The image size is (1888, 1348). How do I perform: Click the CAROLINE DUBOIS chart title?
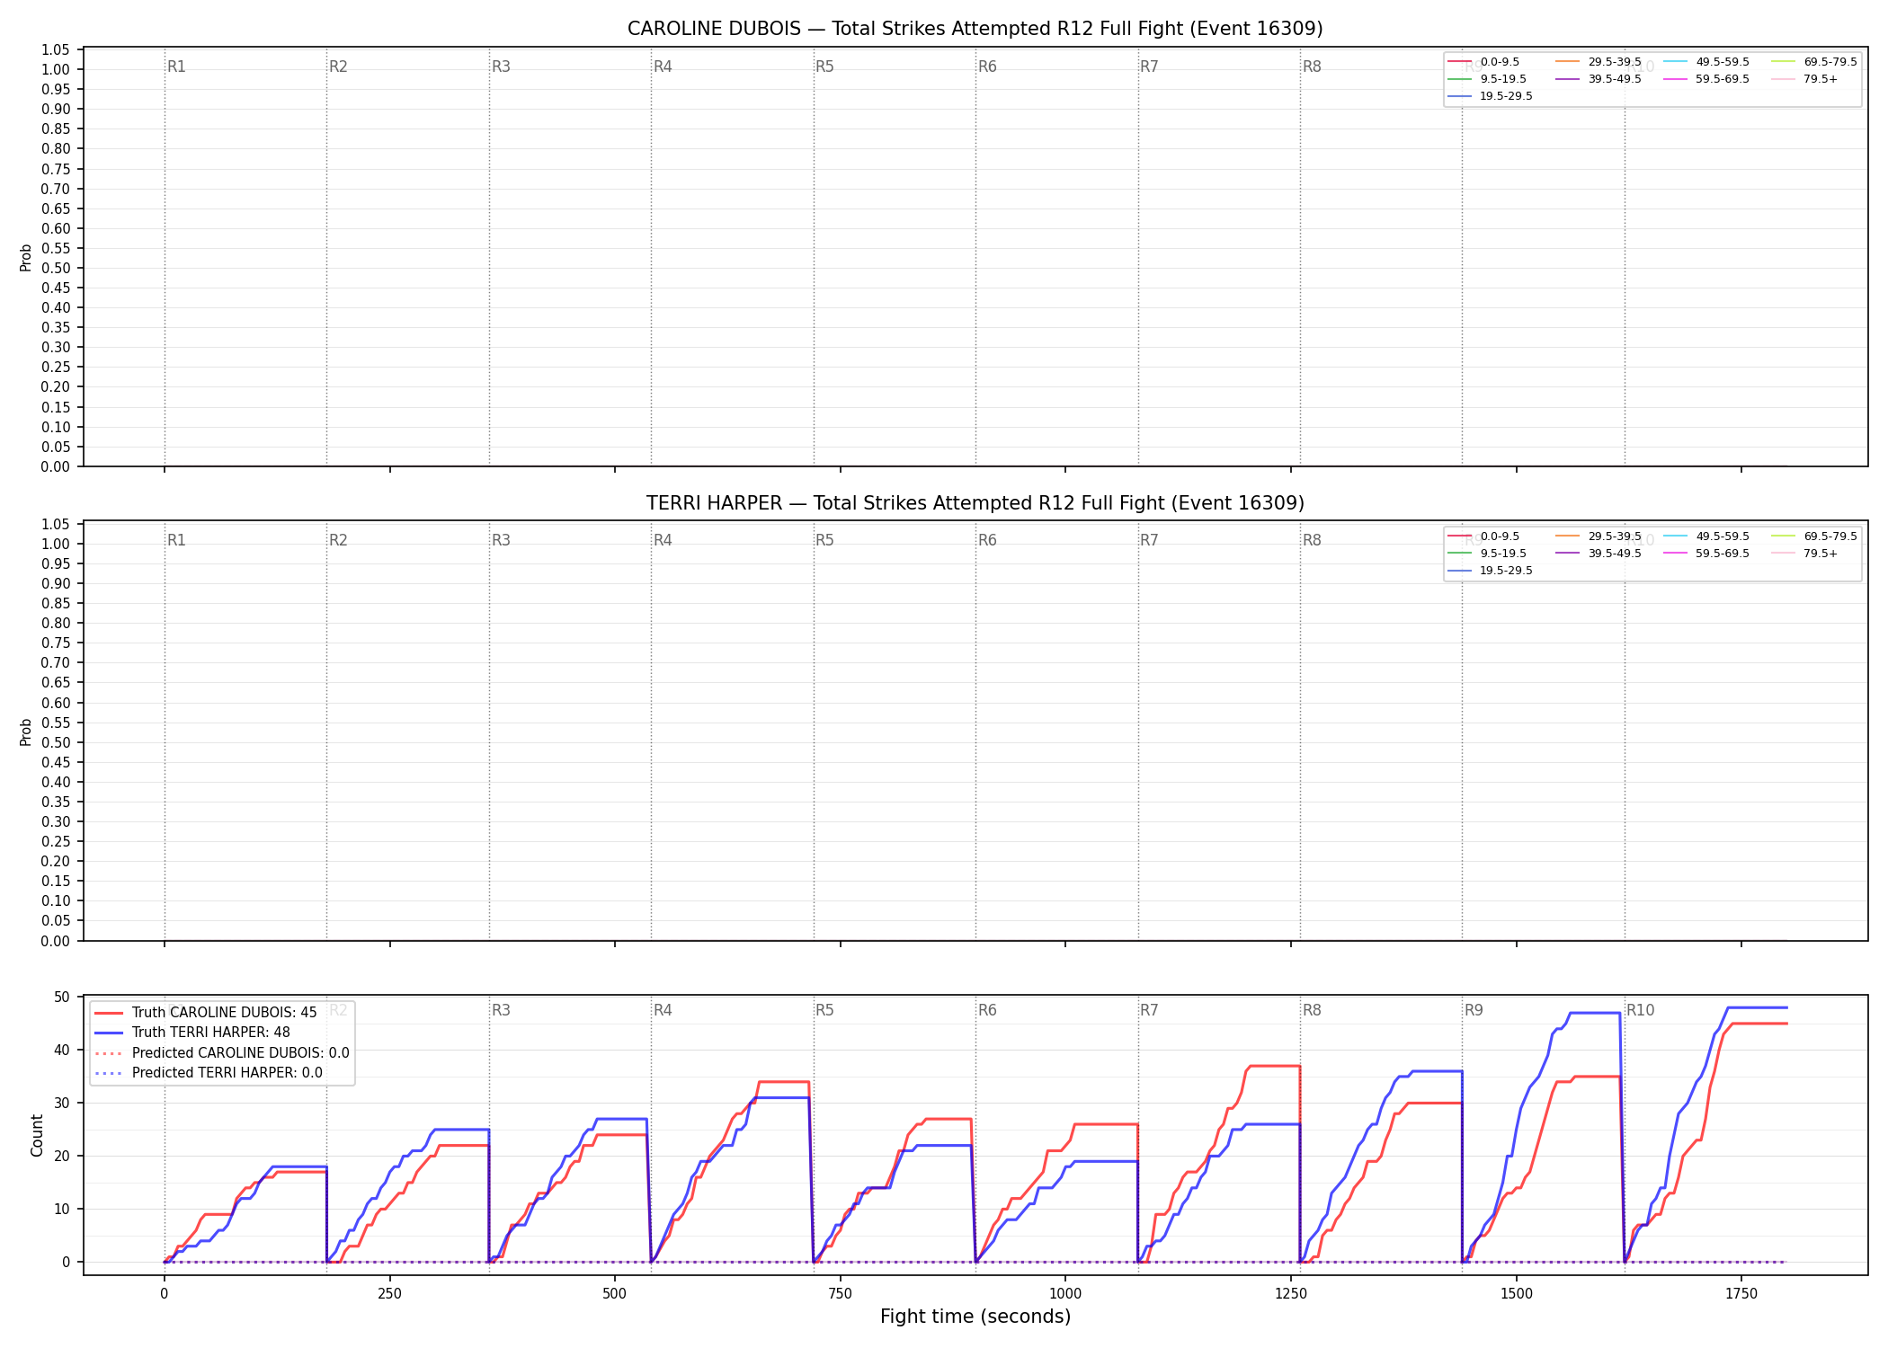click(975, 29)
